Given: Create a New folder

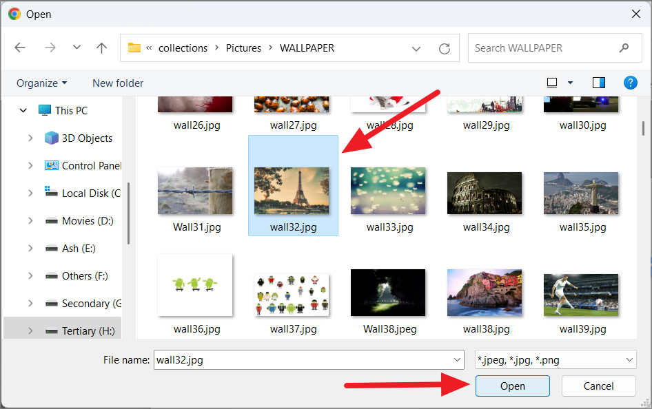Looking at the screenshot, I should (x=118, y=83).
